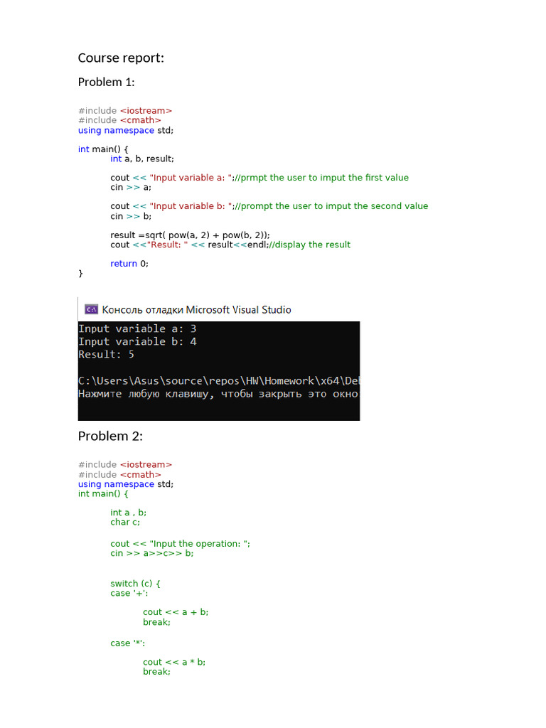Click the console line 'Input variable a: 3'
The height and width of the screenshot is (728, 546).
[x=137, y=328]
